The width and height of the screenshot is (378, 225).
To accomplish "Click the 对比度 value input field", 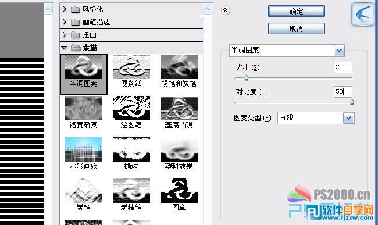I will click(x=343, y=91).
